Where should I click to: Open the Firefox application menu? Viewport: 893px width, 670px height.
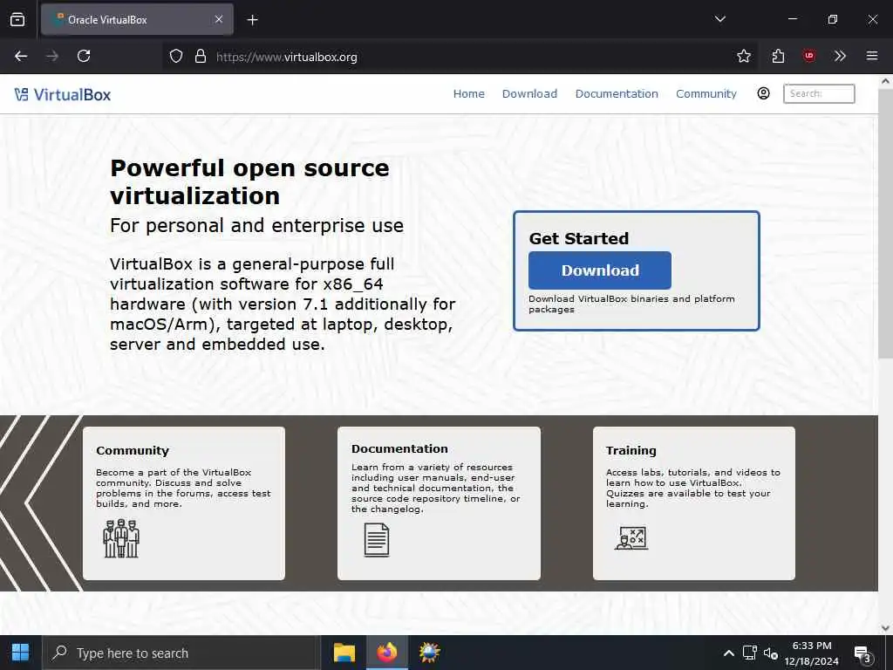pyautogui.click(x=872, y=56)
